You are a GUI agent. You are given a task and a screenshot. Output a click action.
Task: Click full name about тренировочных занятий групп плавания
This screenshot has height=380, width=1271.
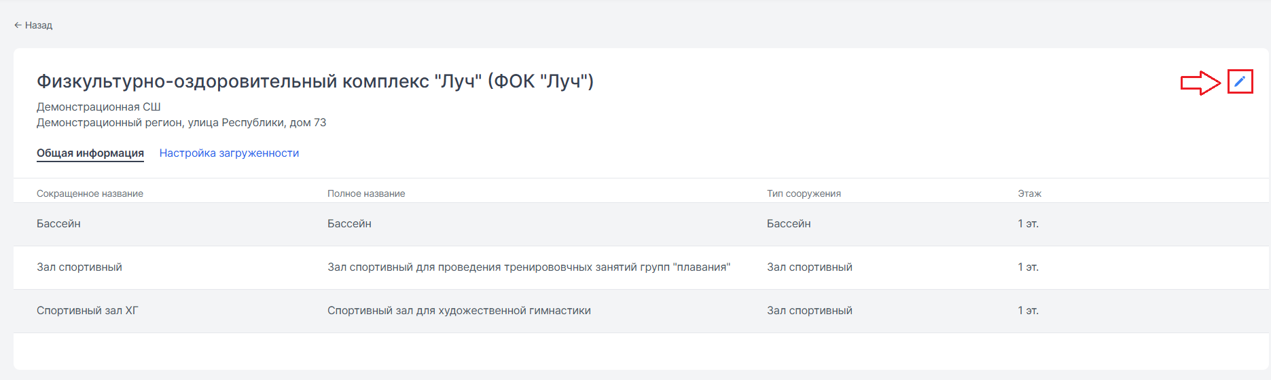coord(529,267)
